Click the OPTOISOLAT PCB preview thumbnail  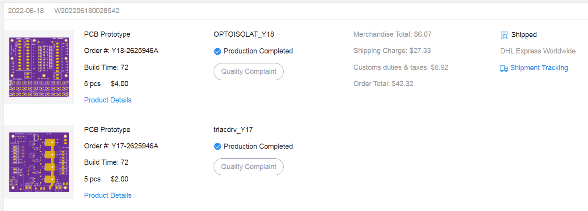39,67
